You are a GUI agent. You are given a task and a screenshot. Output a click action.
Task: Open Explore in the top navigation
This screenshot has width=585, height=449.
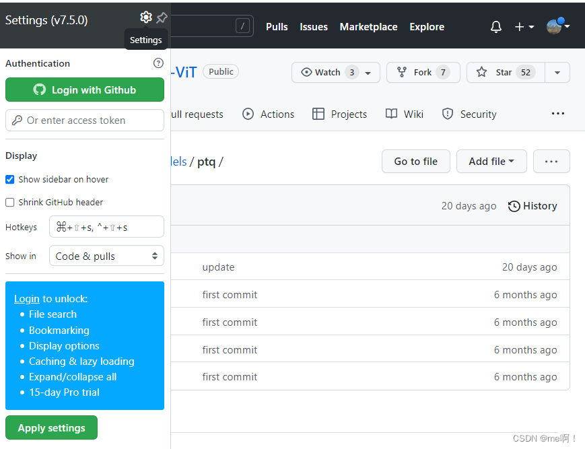(427, 27)
